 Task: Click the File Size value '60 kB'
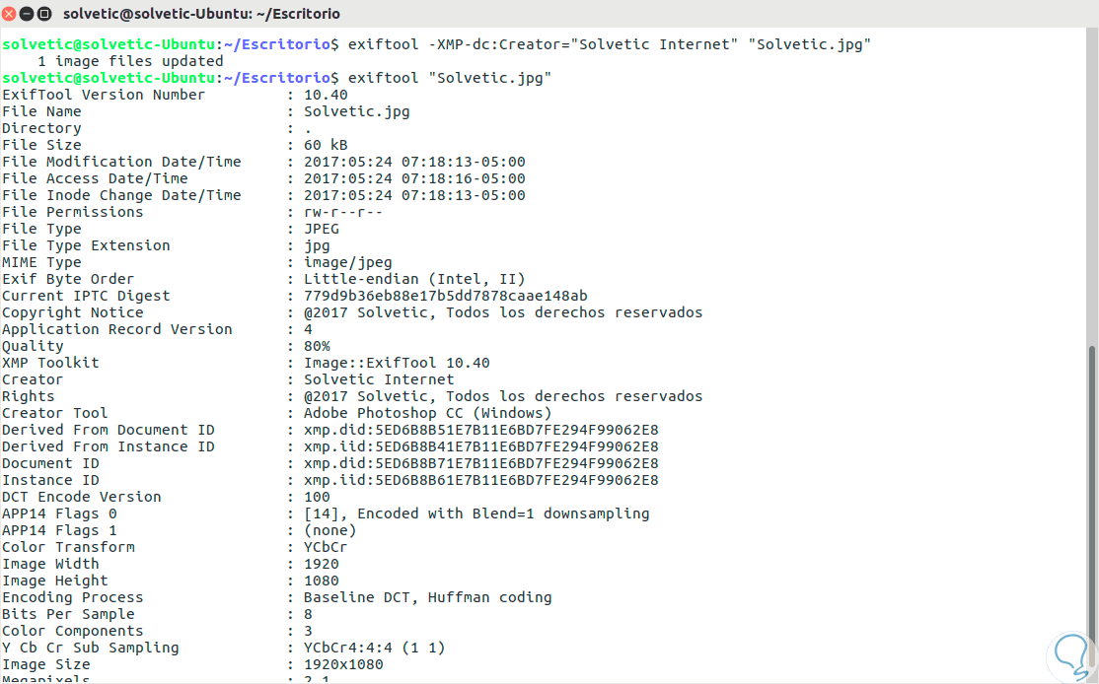(326, 145)
